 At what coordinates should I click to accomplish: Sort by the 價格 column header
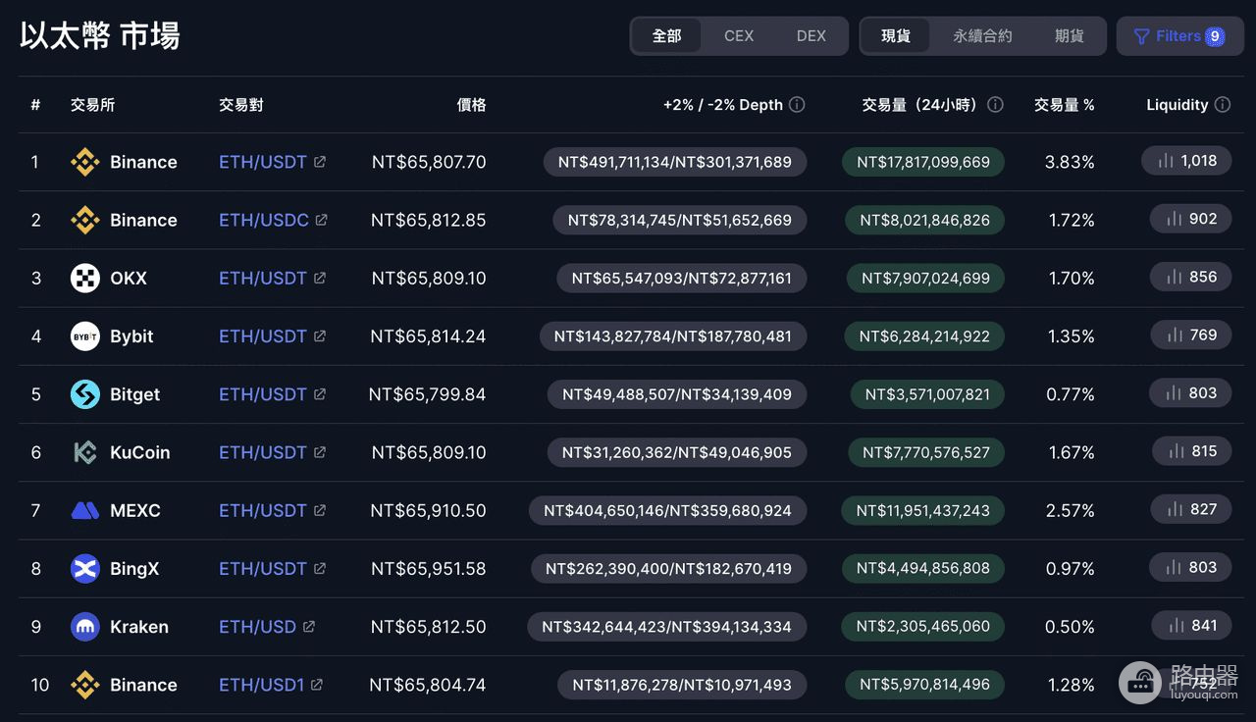coord(471,105)
